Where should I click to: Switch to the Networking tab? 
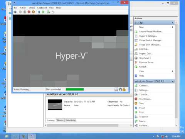tap(71, 120)
